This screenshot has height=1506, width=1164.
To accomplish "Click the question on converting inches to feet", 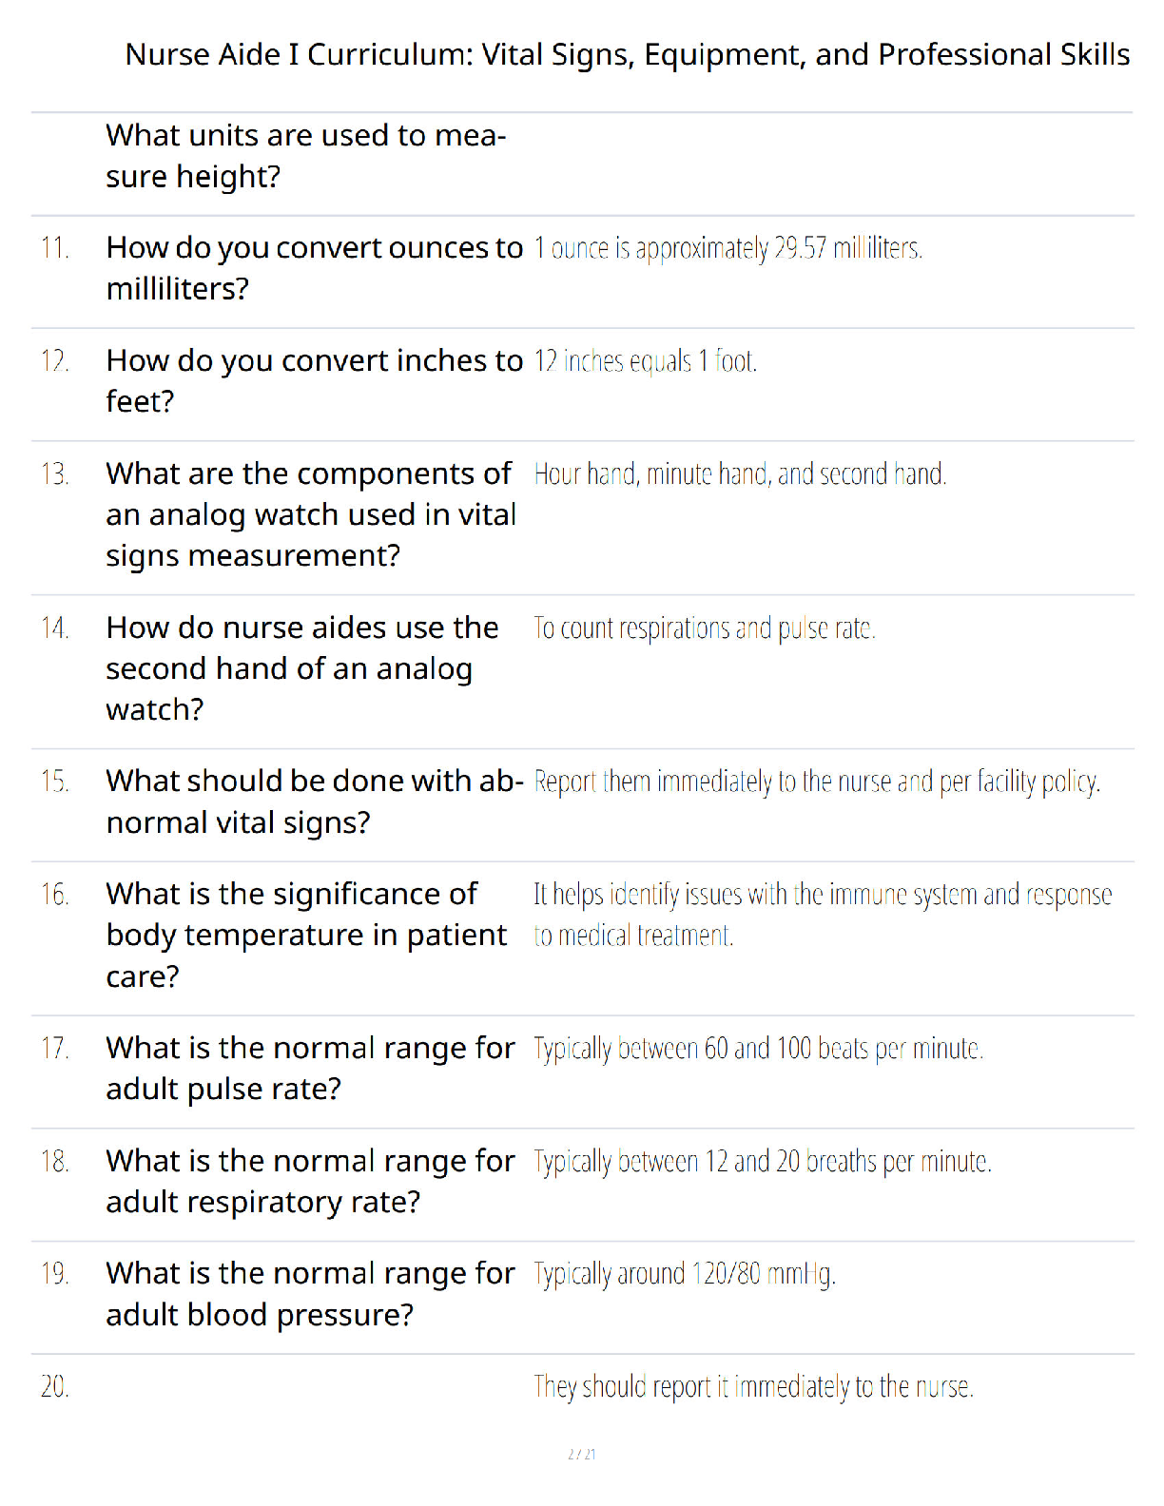I will point(315,381).
